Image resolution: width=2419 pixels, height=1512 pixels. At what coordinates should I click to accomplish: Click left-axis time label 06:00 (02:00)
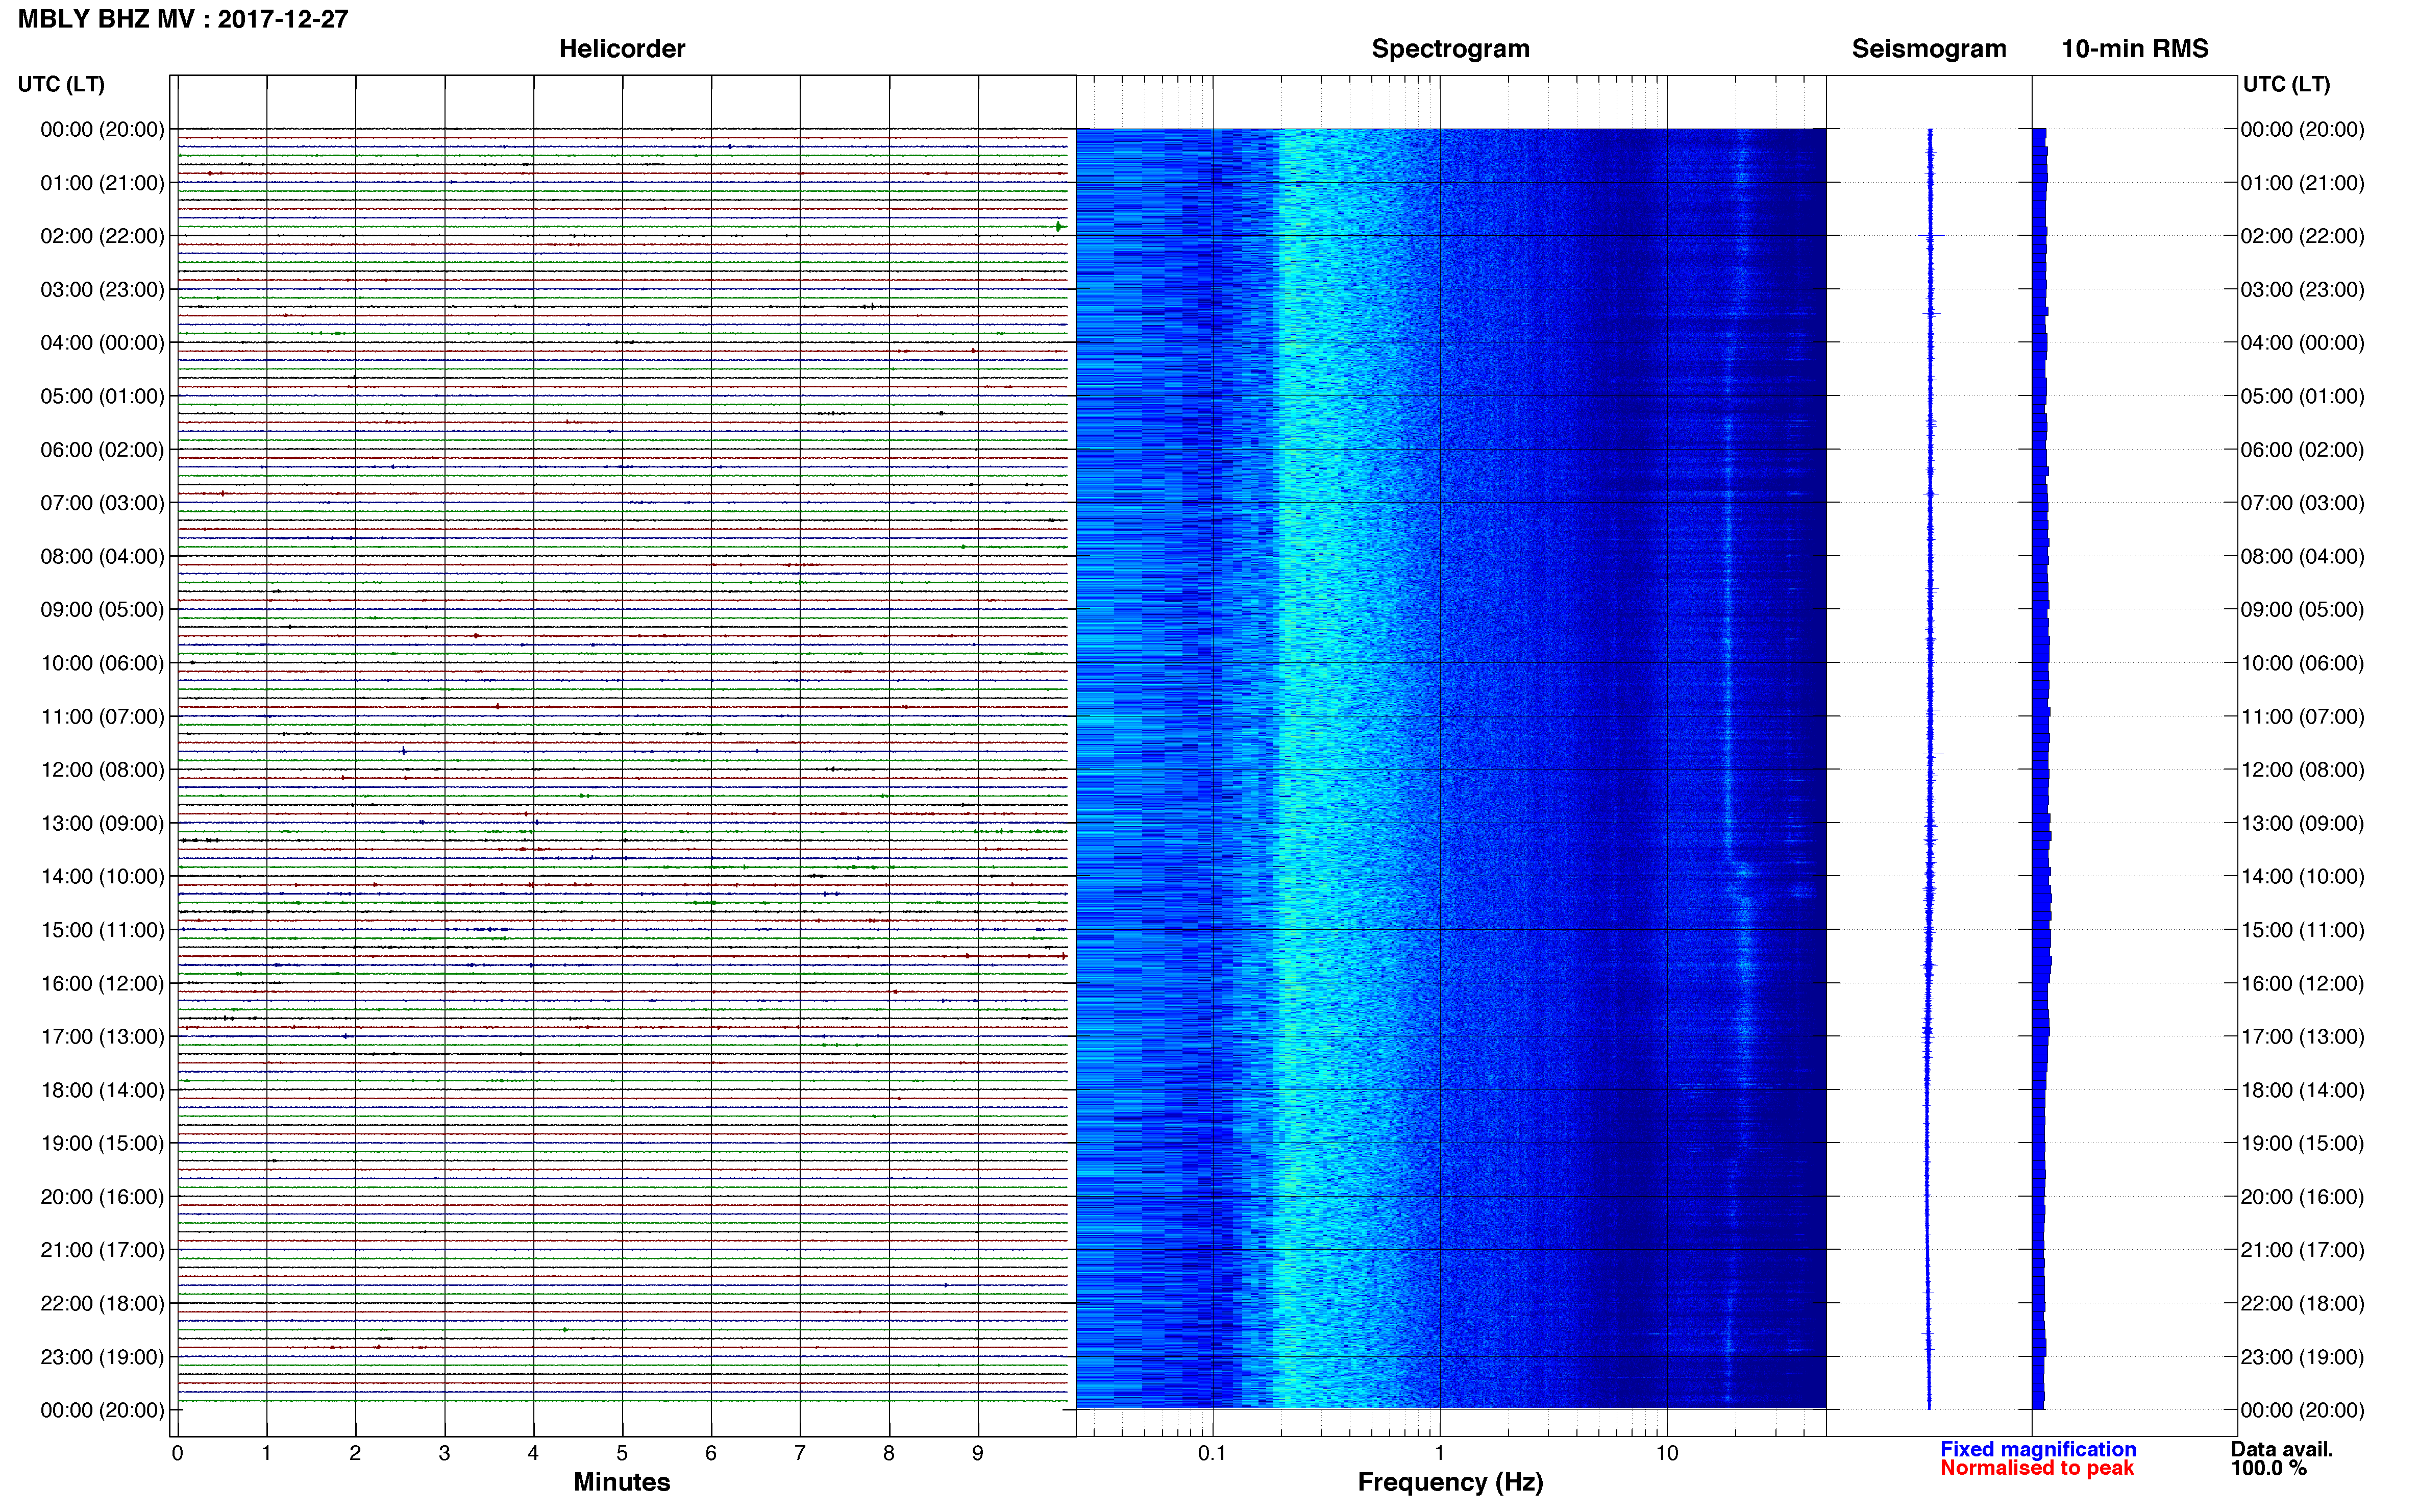(x=102, y=450)
